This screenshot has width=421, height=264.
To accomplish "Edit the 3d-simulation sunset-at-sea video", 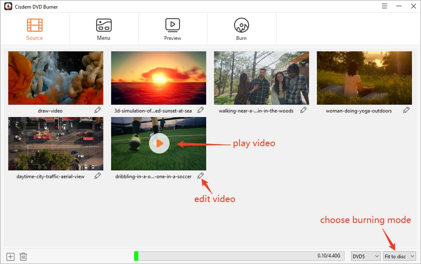I will (x=200, y=110).
